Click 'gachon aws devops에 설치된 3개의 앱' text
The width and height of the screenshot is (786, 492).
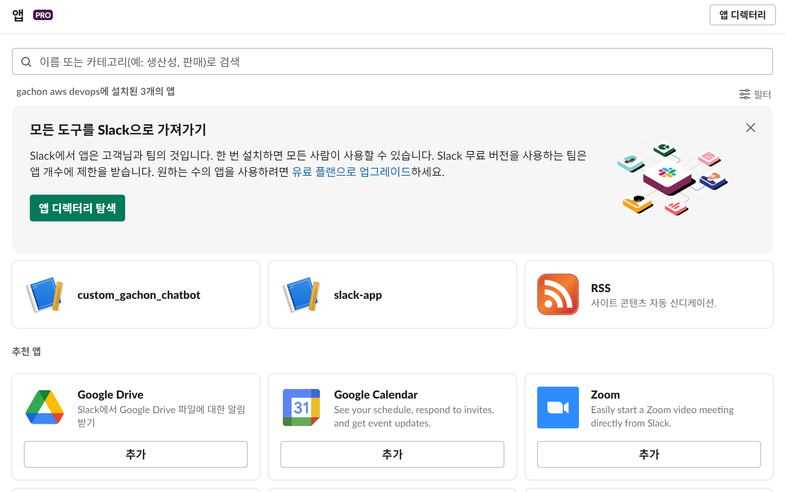click(95, 92)
